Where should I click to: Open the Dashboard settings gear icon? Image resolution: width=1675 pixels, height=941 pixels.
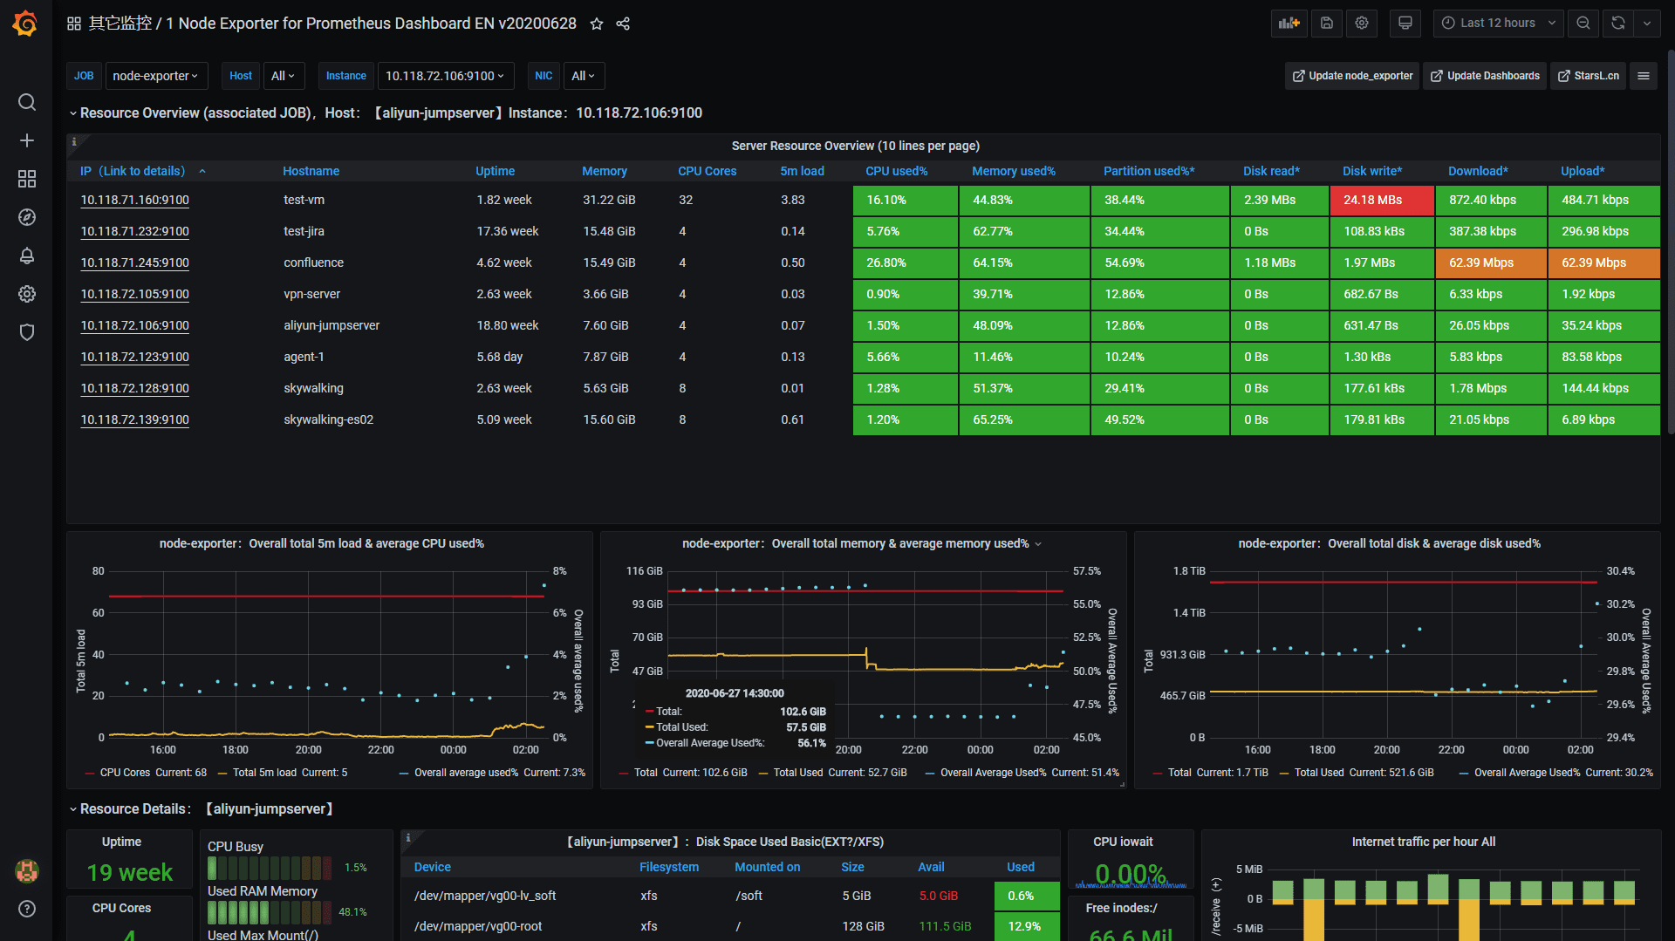pyautogui.click(x=1361, y=23)
